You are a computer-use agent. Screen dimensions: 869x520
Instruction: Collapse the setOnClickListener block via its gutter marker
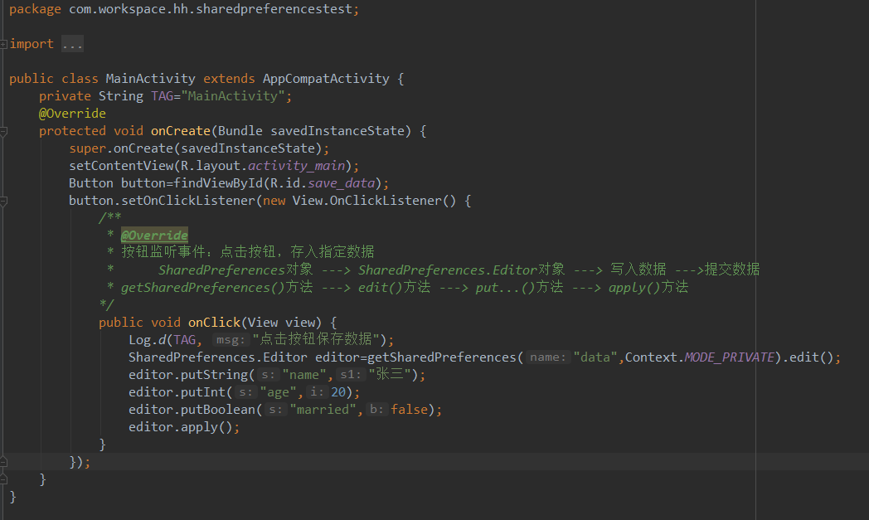[x=3, y=202]
